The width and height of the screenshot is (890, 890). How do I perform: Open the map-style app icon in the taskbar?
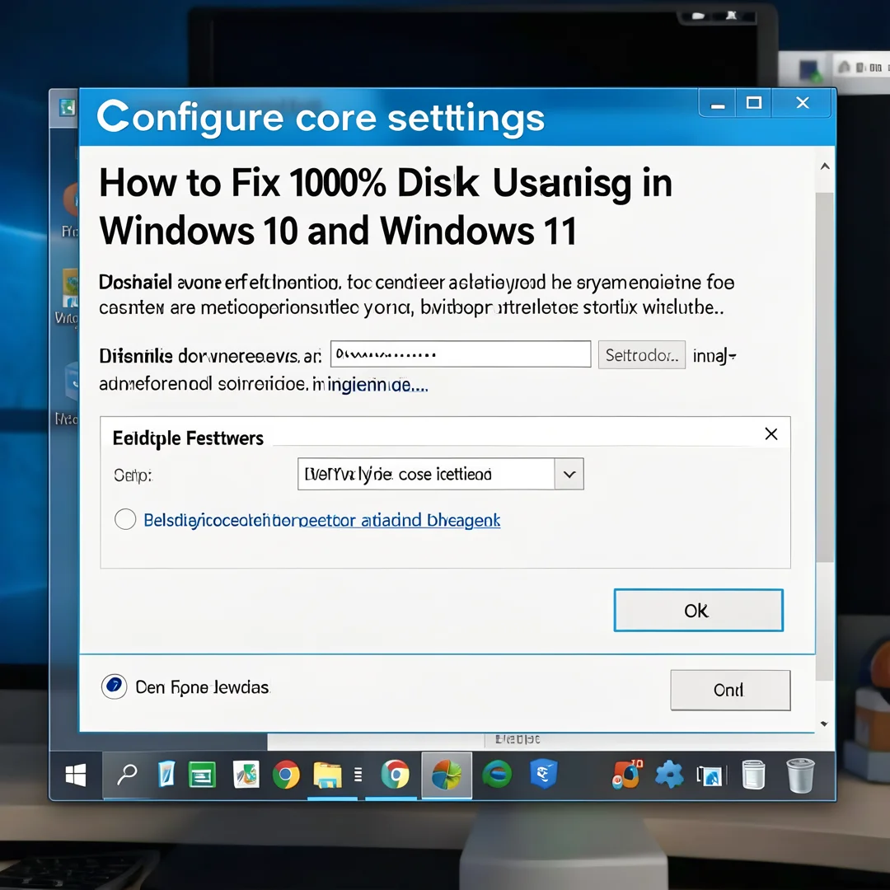click(x=246, y=775)
